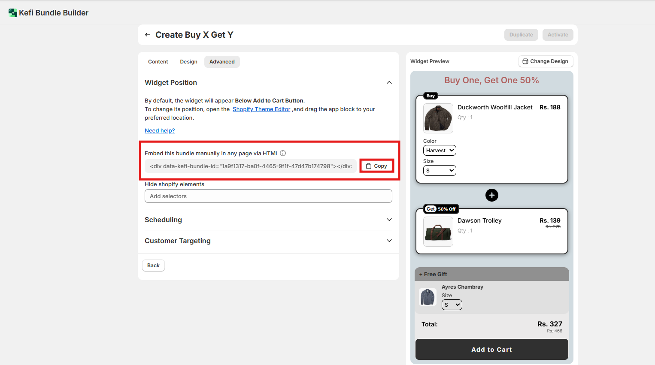Open the jacket Size dropdown
Image resolution: width=655 pixels, height=365 pixels.
tap(440, 171)
